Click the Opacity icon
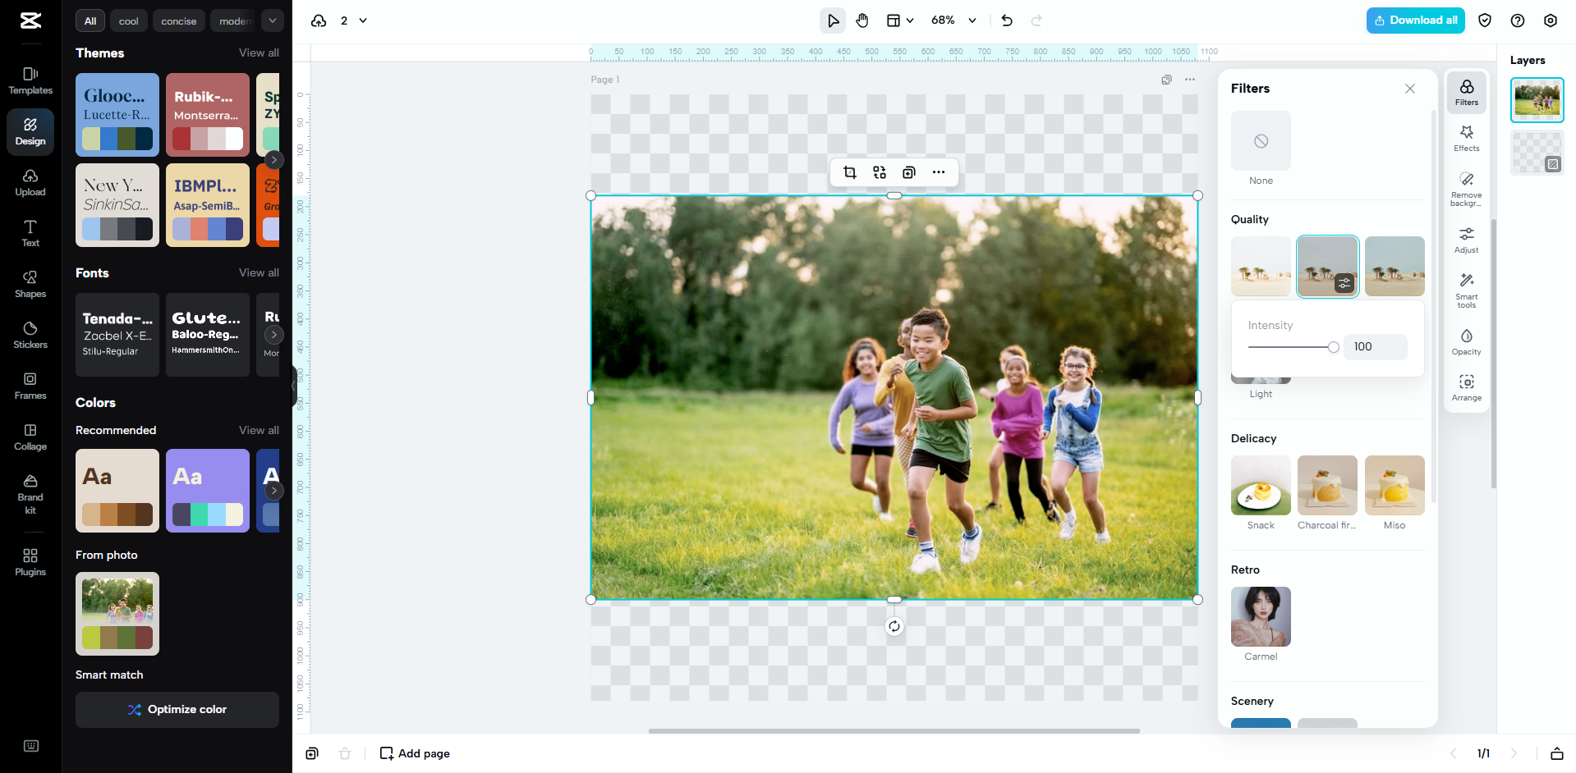The height and width of the screenshot is (773, 1576). coord(1466,341)
